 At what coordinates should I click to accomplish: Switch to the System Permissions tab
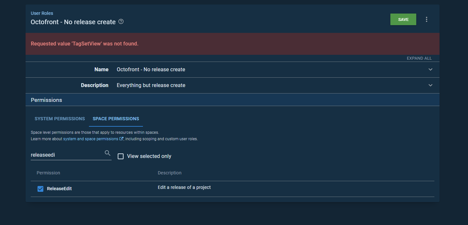[60, 119]
